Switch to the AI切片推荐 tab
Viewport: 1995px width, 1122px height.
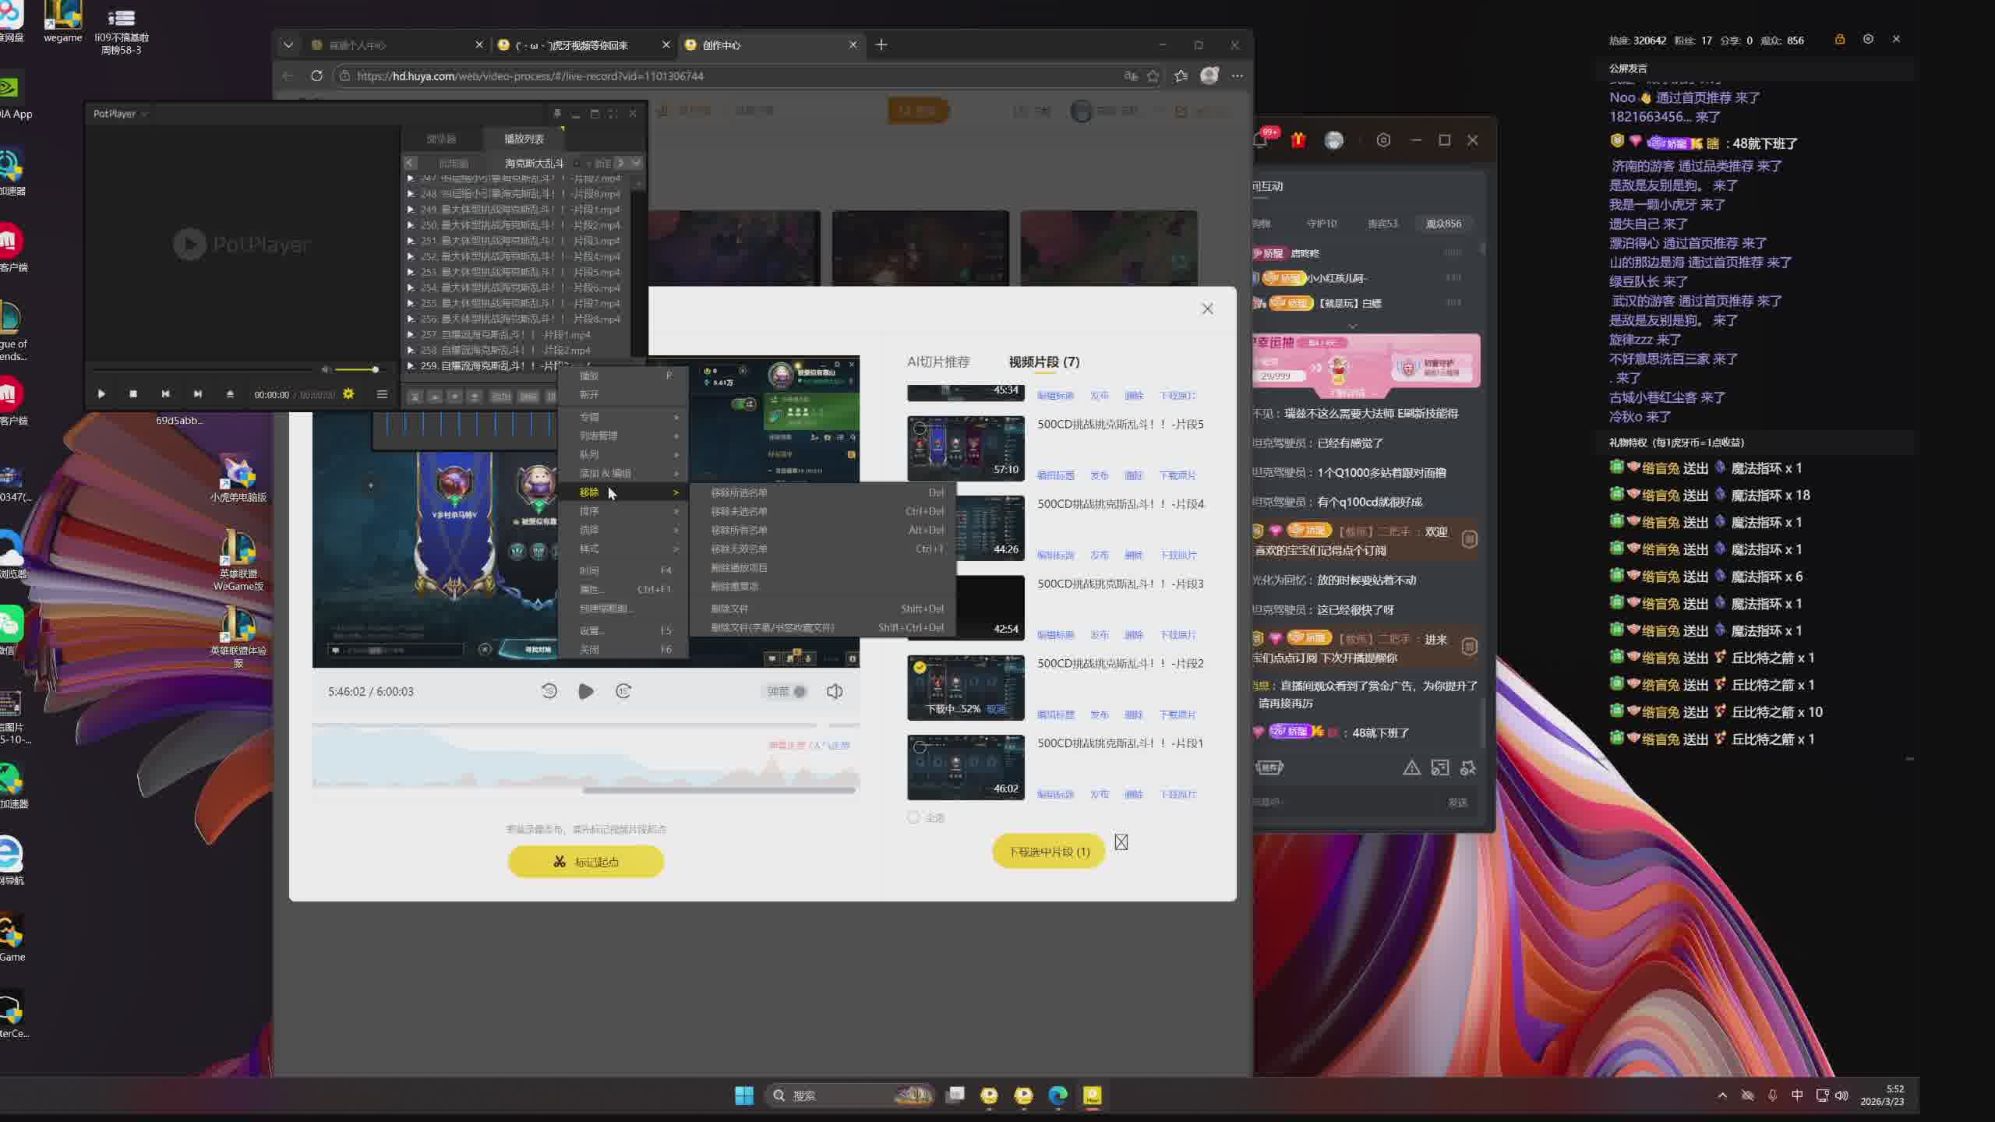coord(938,362)
